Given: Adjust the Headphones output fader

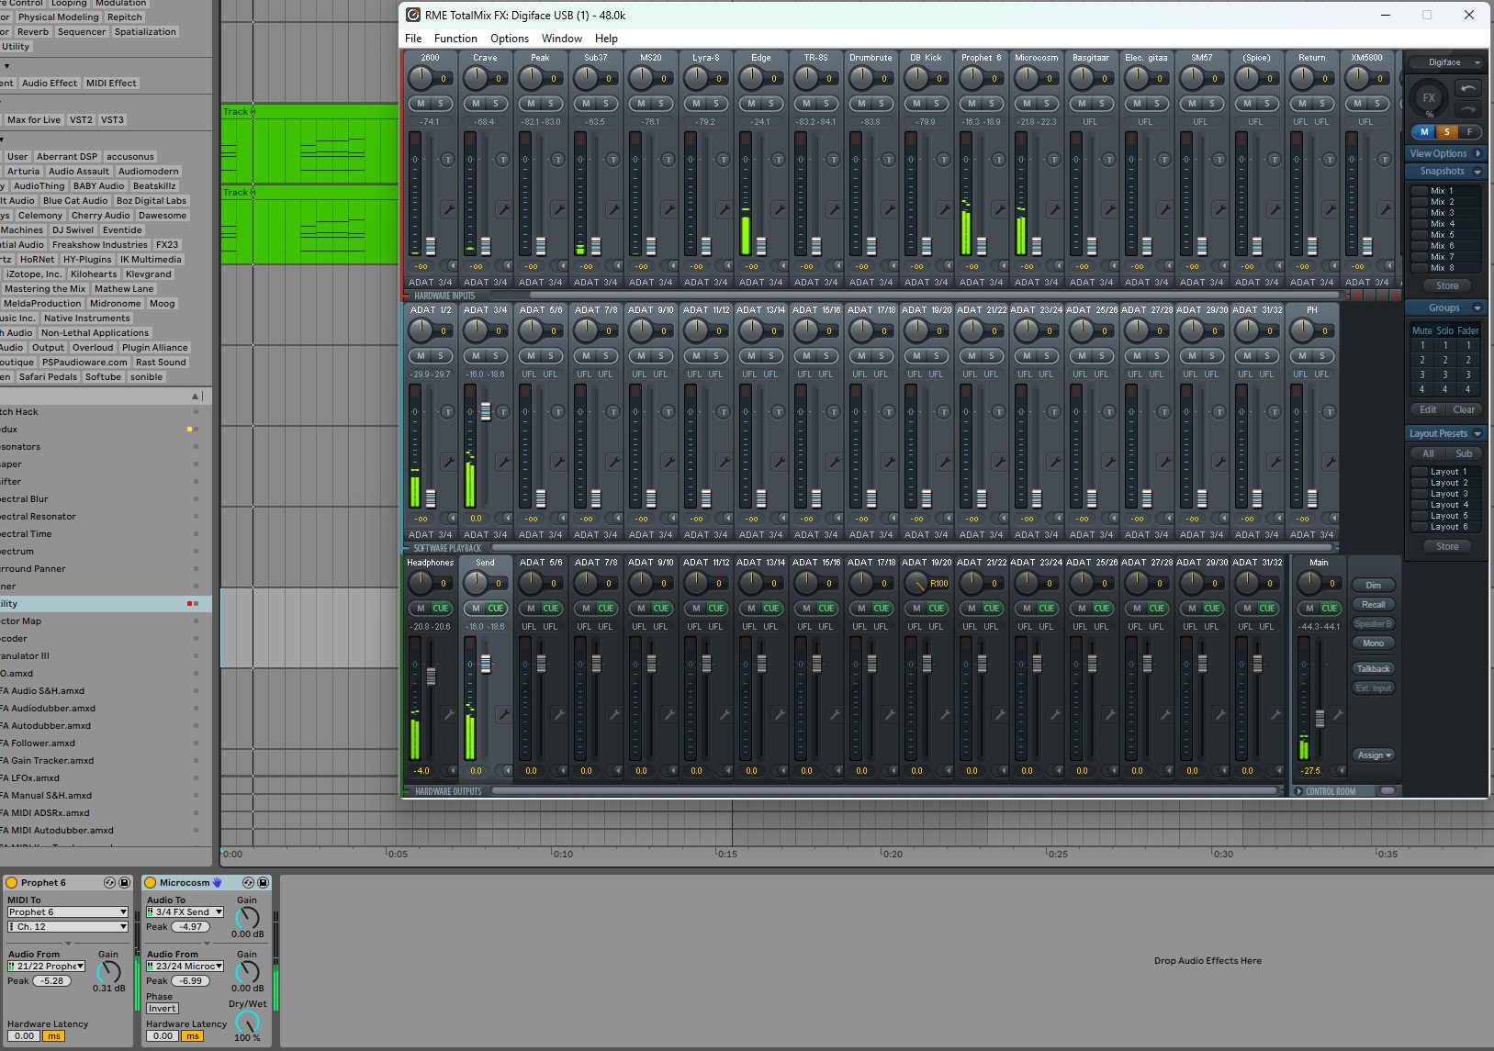Looking at the screenshot, I should [x=431, y=676].
